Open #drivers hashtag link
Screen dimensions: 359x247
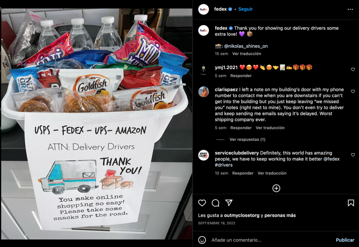223,165
